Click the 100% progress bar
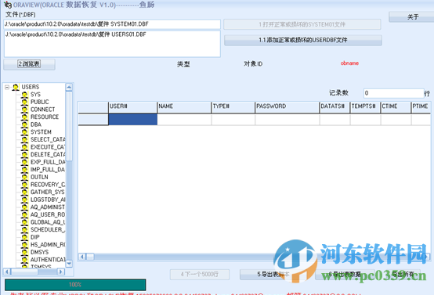434x295 pixels. click(75, 285)
